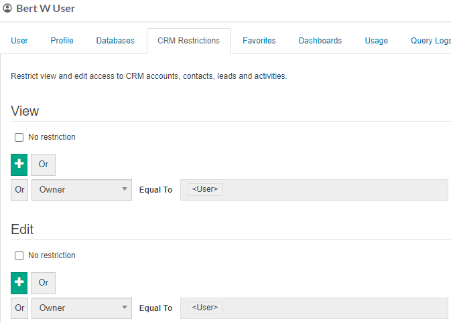Open the Profile tab

[x=62, y=41]
